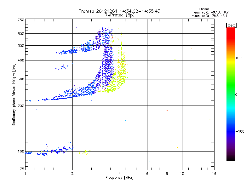Click the x-axis tick label '2'

72,174
